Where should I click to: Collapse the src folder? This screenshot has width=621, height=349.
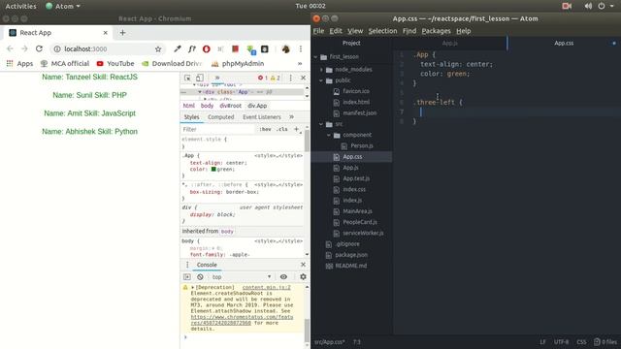(321, 124)
